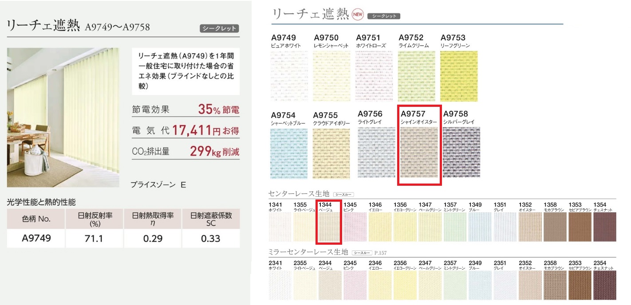The height and width of the screenshot is (305, 631).
Task: Select center lace swatch 1355 ライトベージュ
Action: coord(304,227)
